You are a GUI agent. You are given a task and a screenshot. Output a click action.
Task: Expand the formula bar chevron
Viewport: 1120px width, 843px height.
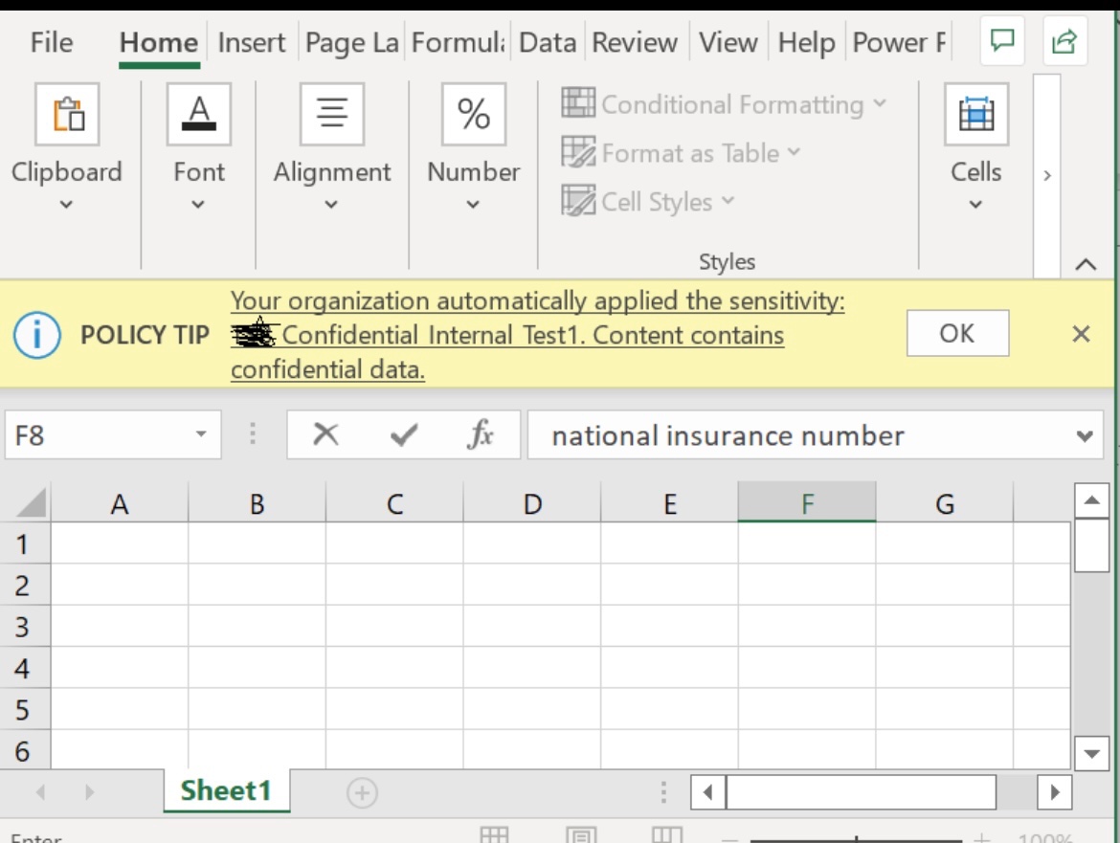1085,435
